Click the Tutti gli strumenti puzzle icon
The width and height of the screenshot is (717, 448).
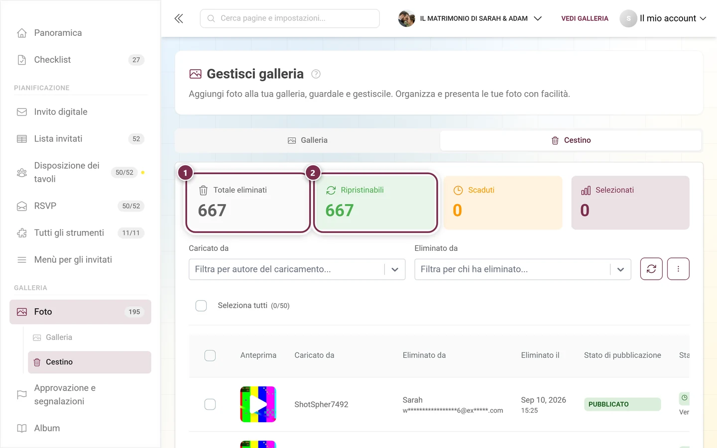(x=22, y=233)
